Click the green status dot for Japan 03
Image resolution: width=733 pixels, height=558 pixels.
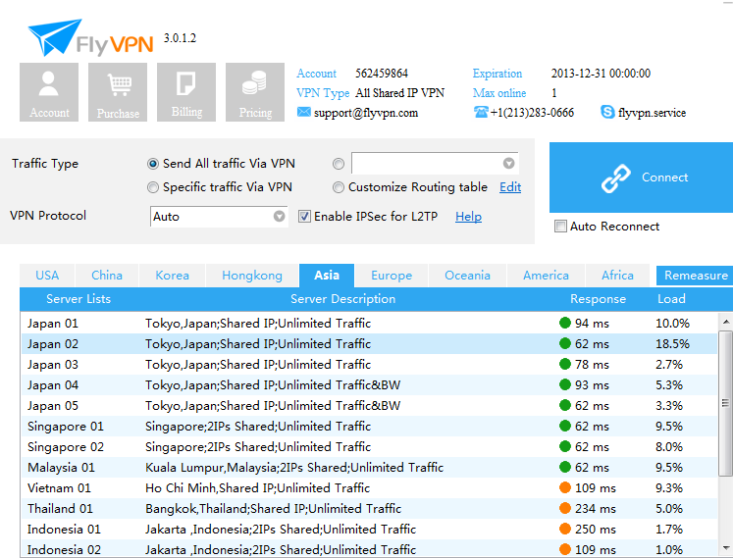(x=565, y=364)
